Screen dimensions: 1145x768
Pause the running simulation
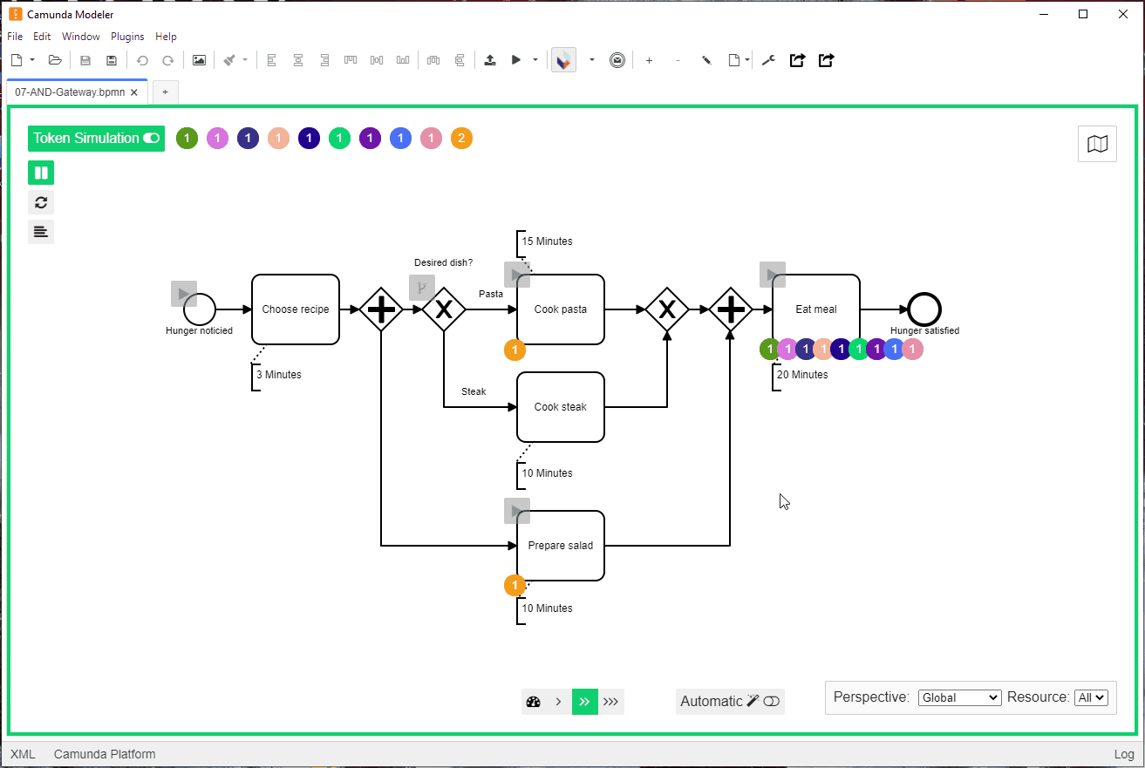[41, 172]
